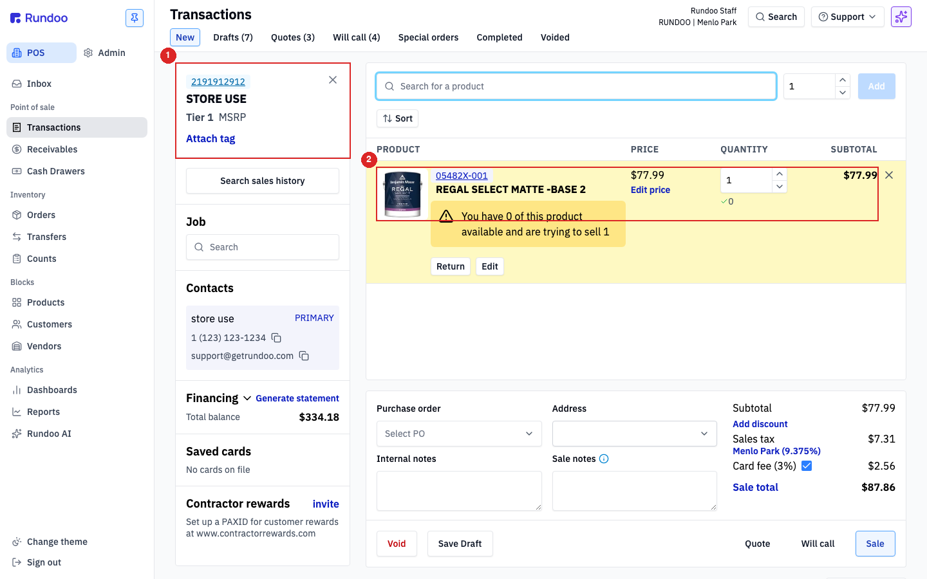This screenshot has width=927, height=579.
Task: Open Cash Drawers page
Action: [x=77, y=171]
